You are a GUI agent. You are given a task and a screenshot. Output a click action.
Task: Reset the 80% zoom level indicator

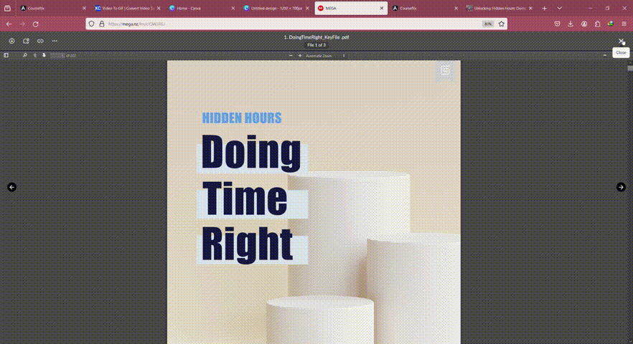pyautogui.click(x=488, y=24)
